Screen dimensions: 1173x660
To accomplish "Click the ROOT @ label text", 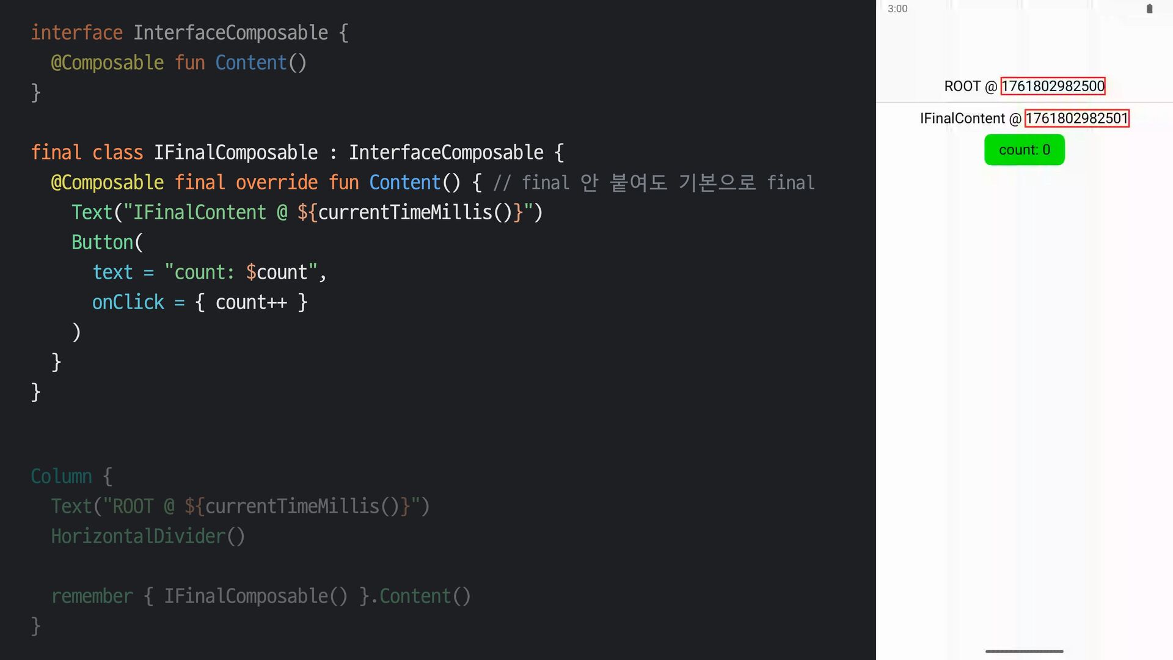I will tap(970, 86).
